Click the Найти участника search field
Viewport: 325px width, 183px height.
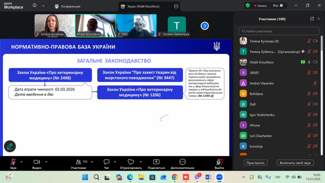279,31
